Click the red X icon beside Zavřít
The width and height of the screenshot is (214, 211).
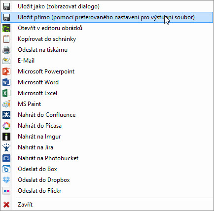click(6, 205)
